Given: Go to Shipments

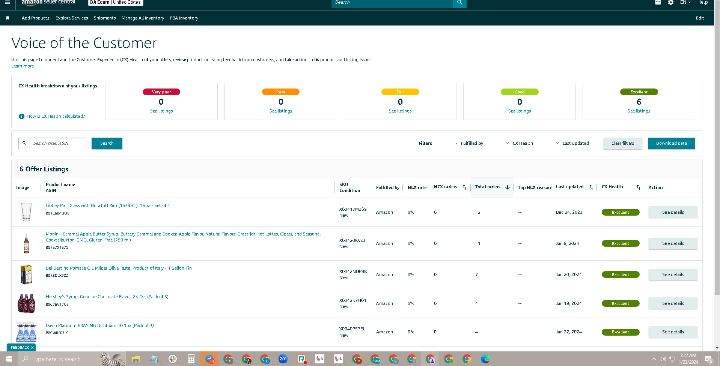Looking at the screenshot, I should click(x=105, y=18).
